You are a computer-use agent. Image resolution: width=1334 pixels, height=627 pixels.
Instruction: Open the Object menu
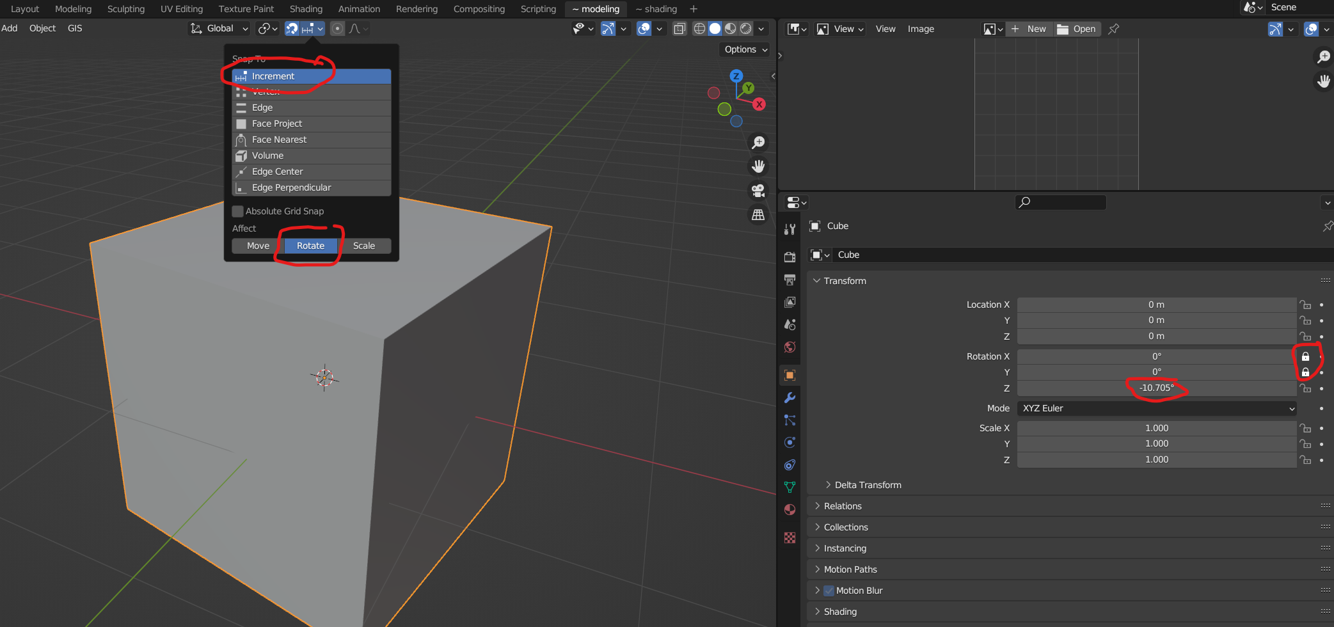click(42, 28)
